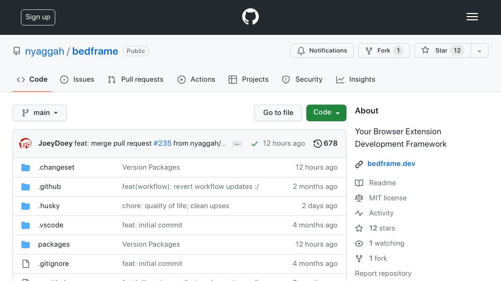Switch to the Insights tab
The height and width of the screenshot is (281, 501).
pos(355,79)
